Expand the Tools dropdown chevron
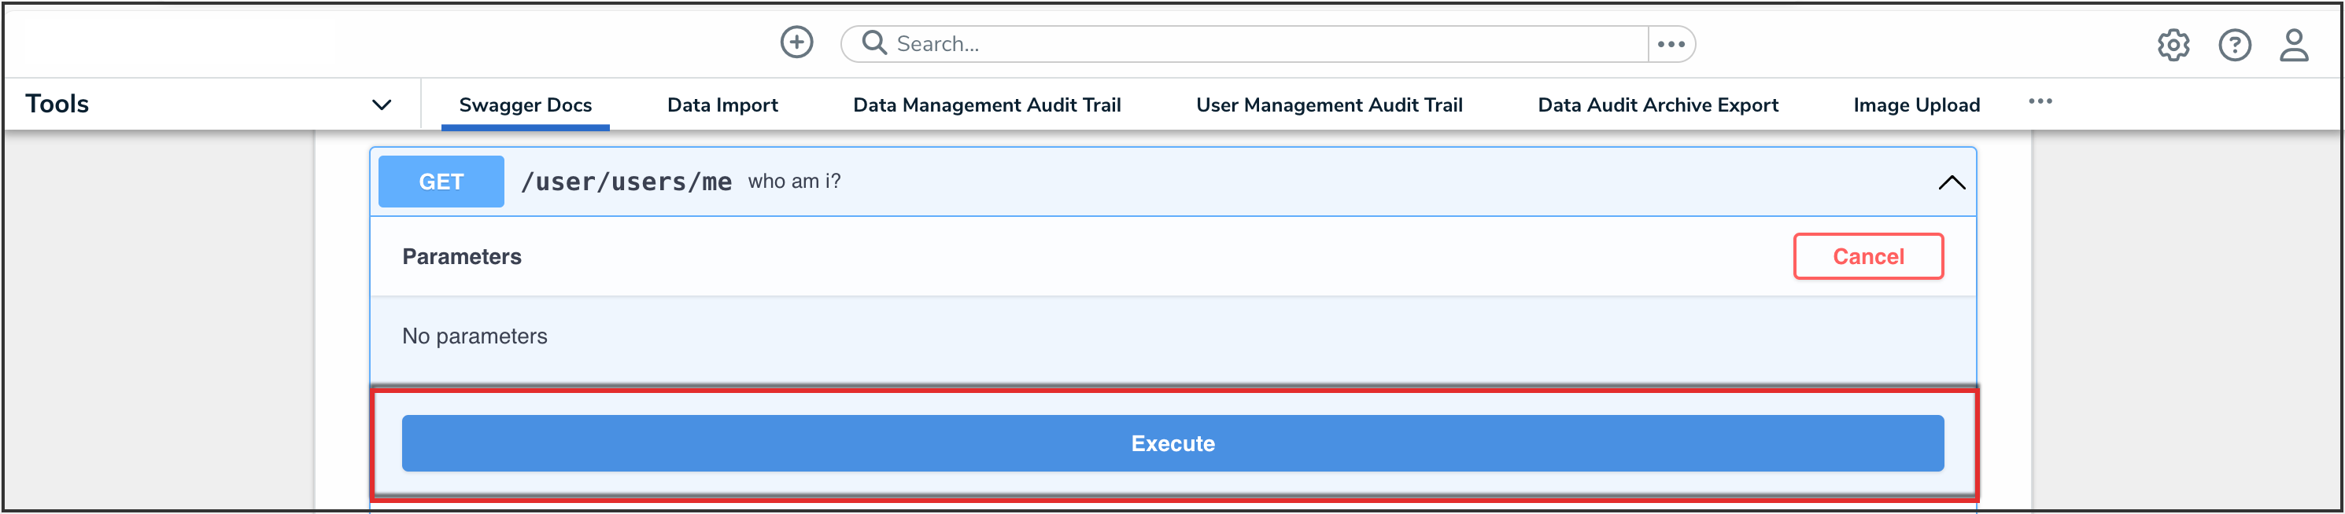The width and height of the screenshot is (2345, 514). pos(382,105)
